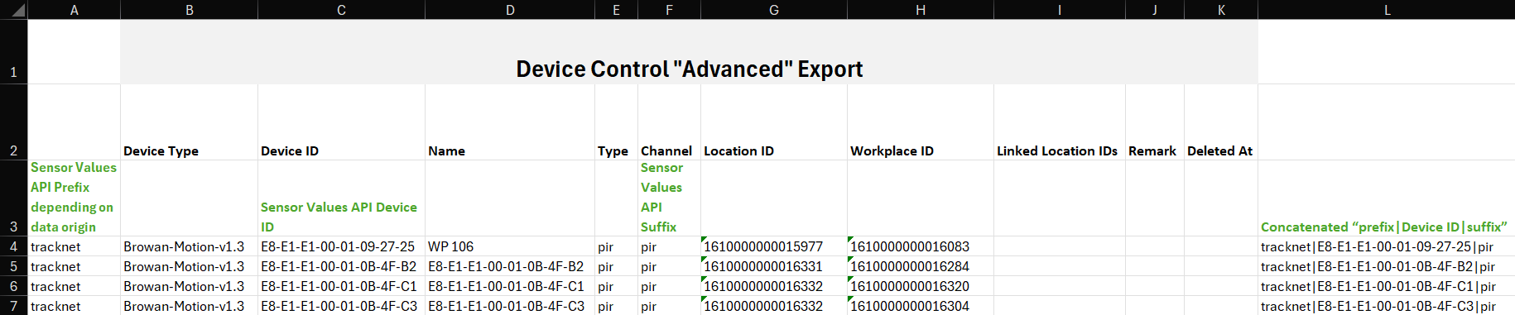This screenshot has height=315, width=1515.
Task: Select the Remark header cell
Action: coord(1155,122)
